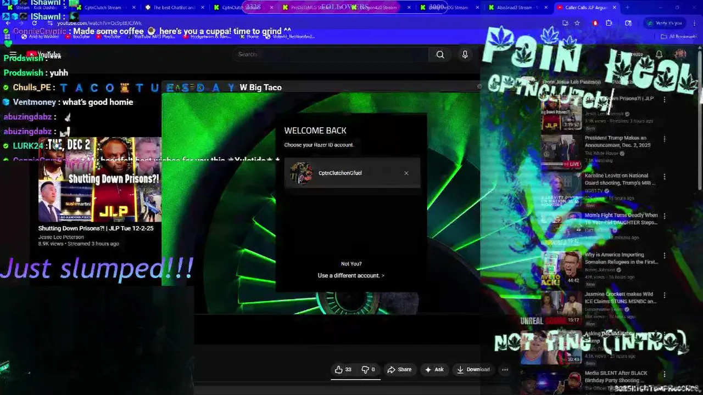The height and width of the screenshot is (395, 703).
Task: Select the 'From Jesse Lee Peterson' filter chip
Action: click(571, 82)
